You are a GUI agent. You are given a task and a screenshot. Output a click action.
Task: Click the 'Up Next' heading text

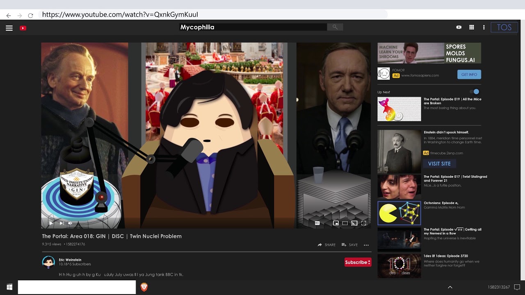383,92
